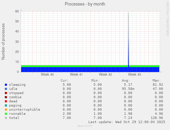Click the 'sleeping' legend label

pos(17,85)
